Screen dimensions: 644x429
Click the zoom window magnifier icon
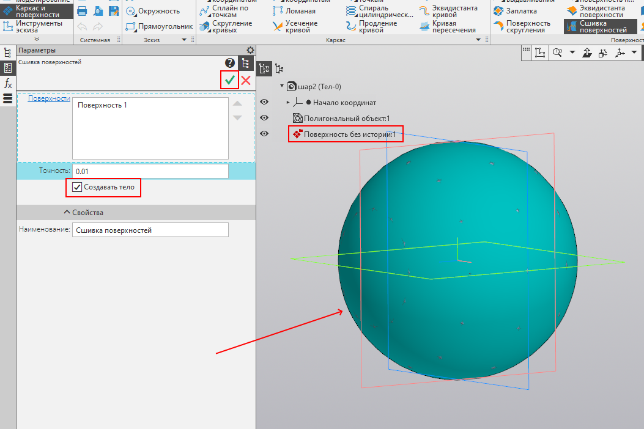coord(557,53)
